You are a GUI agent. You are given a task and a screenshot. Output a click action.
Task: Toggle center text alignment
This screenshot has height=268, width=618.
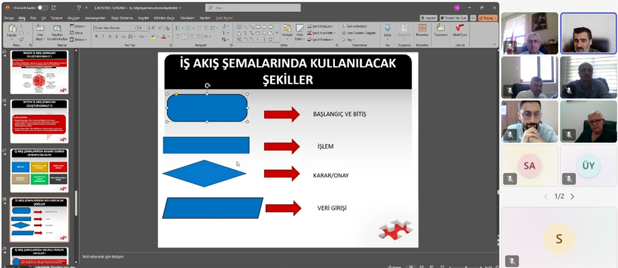pyautogui.click(x=185, y=36)
